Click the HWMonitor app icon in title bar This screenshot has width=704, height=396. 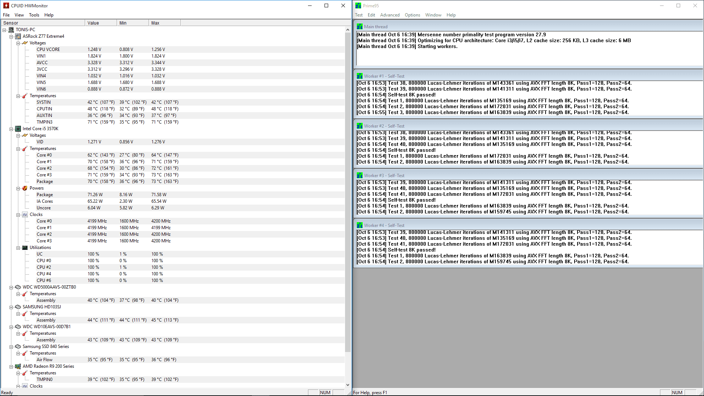tap(6, 5)
